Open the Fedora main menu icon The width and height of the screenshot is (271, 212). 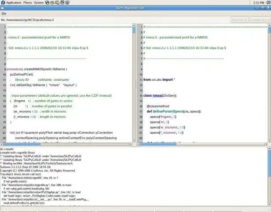3,3
